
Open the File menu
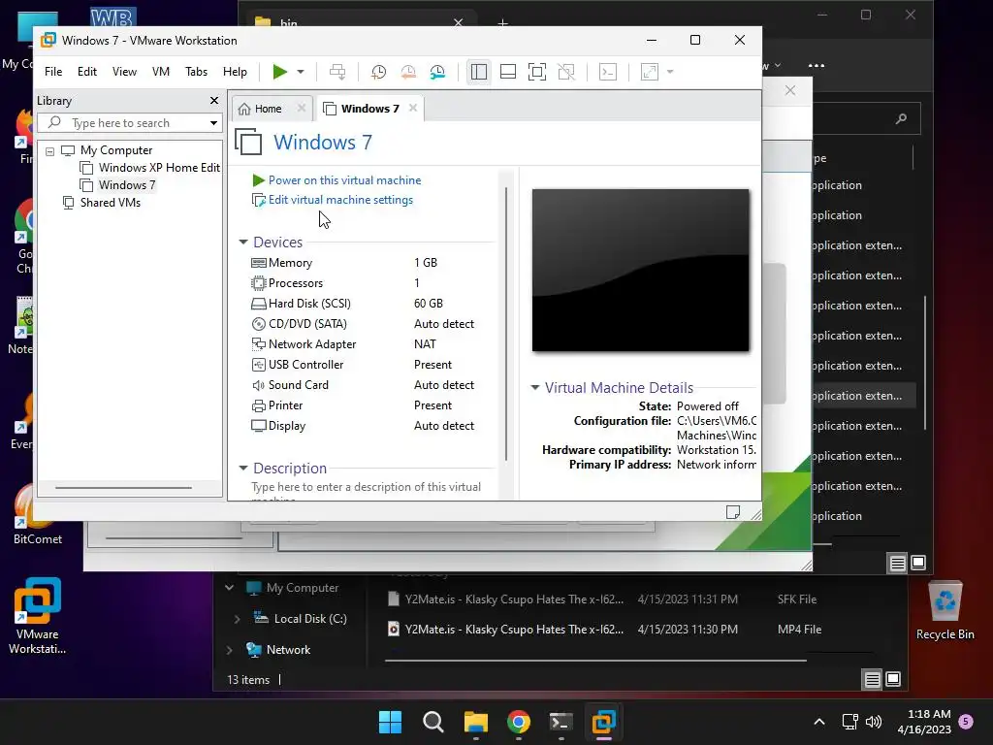coord(53,72)
